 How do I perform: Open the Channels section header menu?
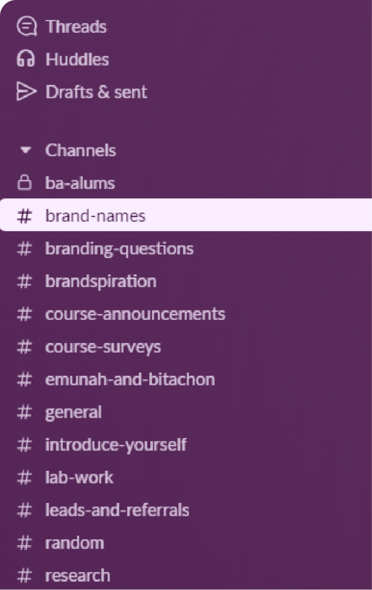pyautogui.click(x=80, y=151)
